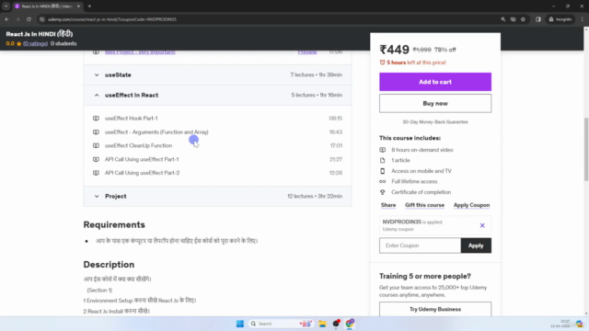Click the alarm clock icon by 5 hours left
The height and width of the screenshot is (331, 589).
pyautogui.click(x=383, y=63)
